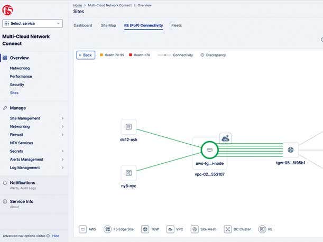Click the green AWS site node circle
Image resolution: width=323 pixels, height=242 pixels.
[x=209, y=150]
